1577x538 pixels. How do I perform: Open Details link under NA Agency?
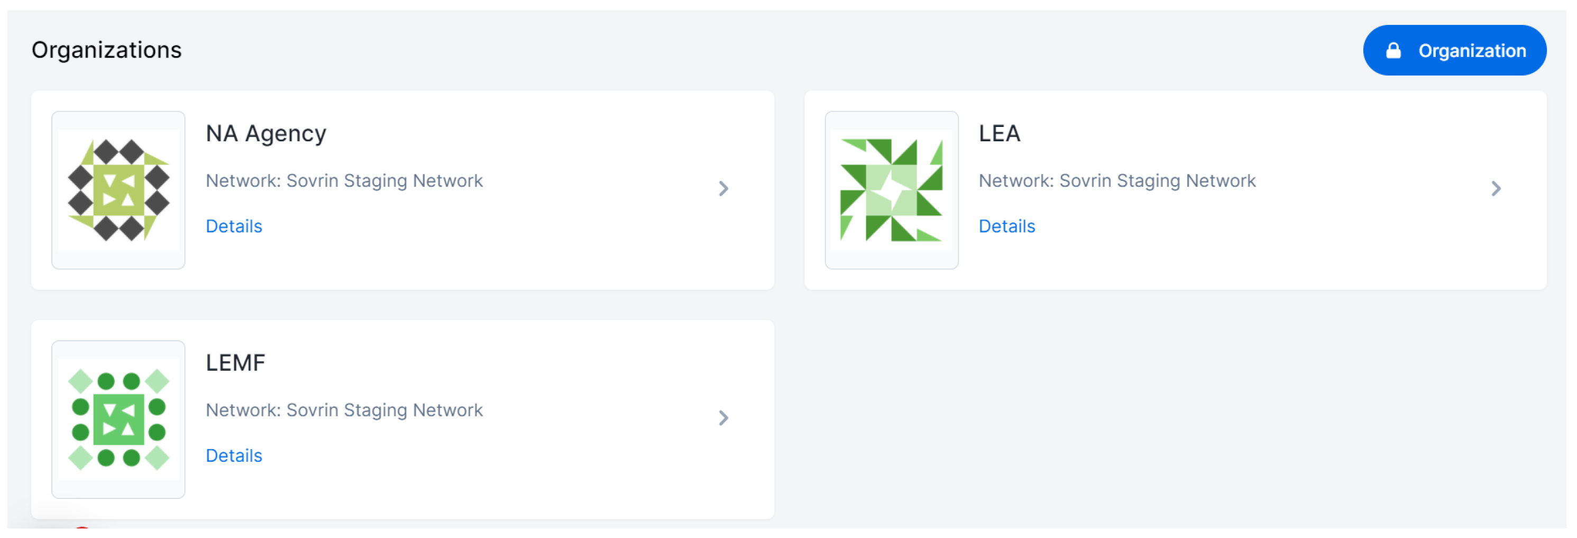[234, 226]
